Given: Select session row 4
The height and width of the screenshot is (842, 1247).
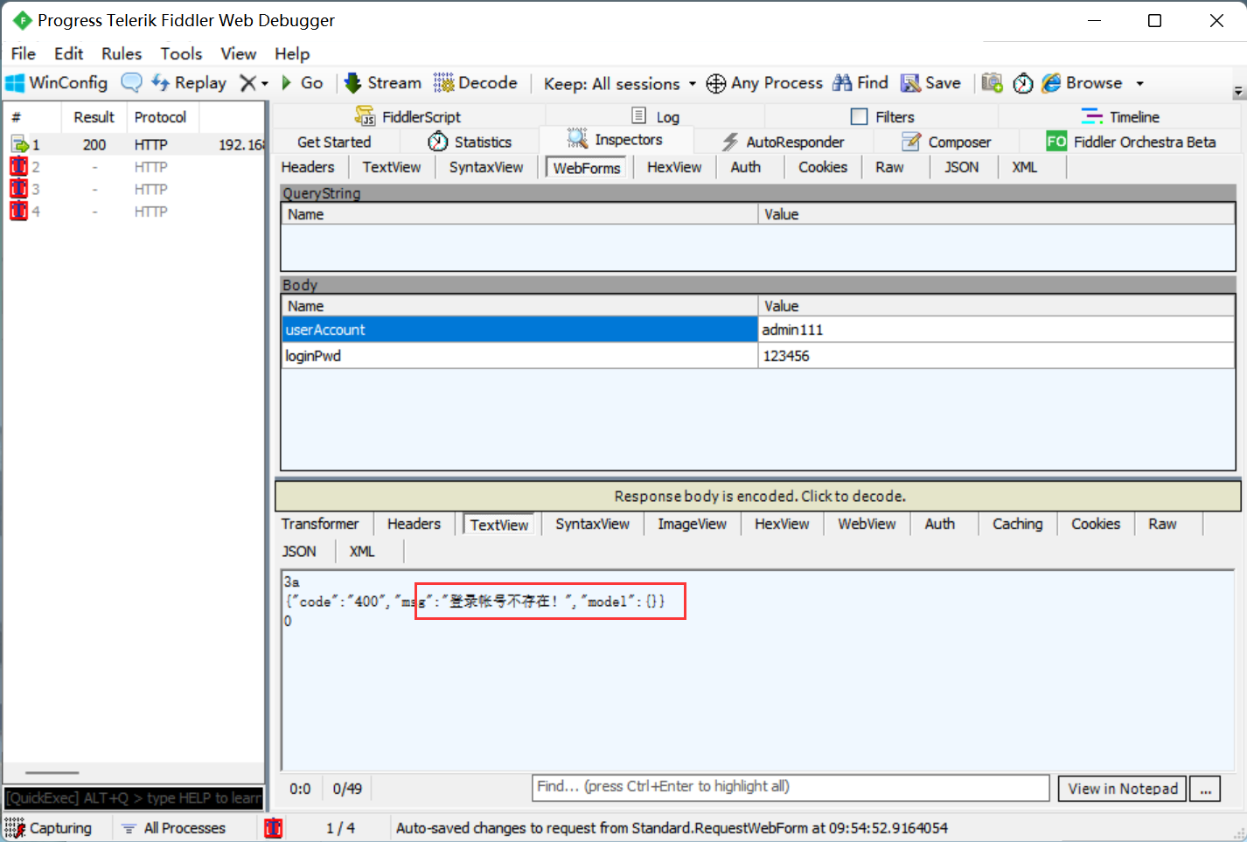Looking at the screenshot, I should click(x=136, y=212).
